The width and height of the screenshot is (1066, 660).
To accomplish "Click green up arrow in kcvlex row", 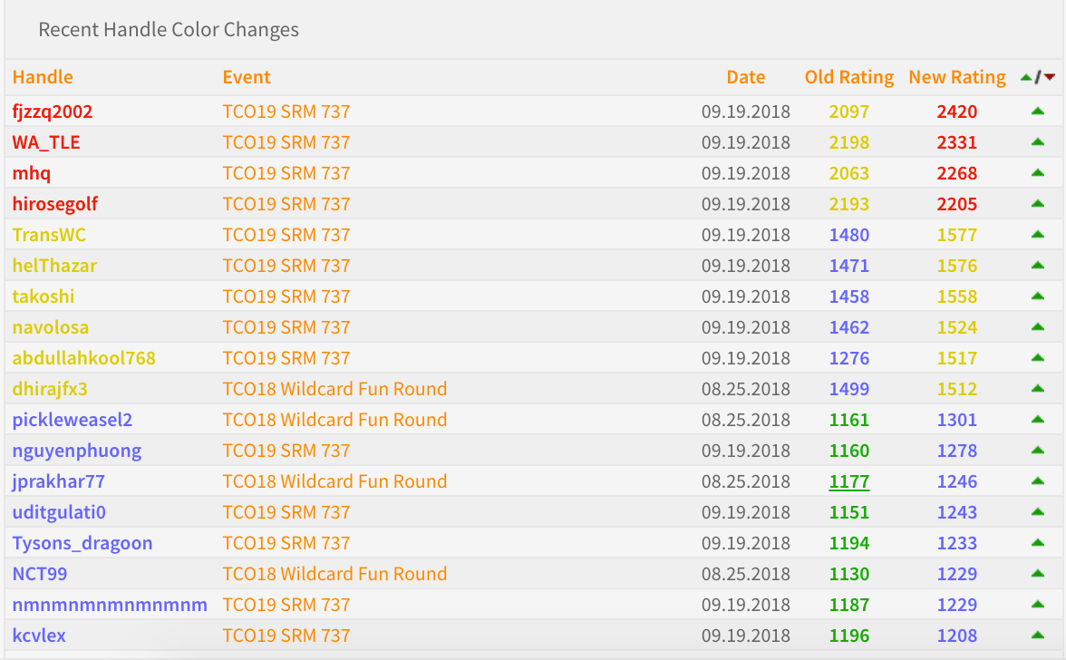I will pos(1038,636).
